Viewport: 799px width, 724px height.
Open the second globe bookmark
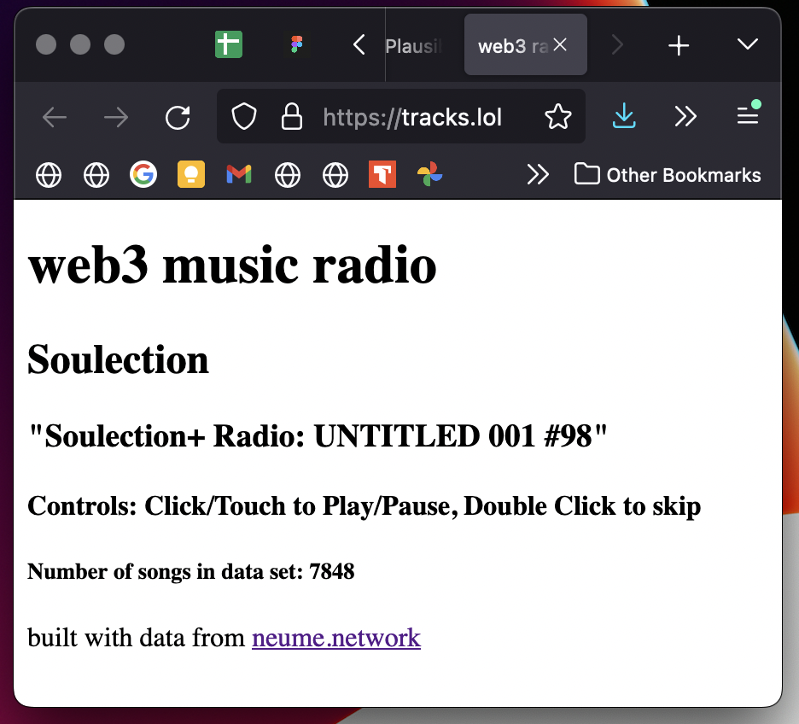click(x=96, y=175)
